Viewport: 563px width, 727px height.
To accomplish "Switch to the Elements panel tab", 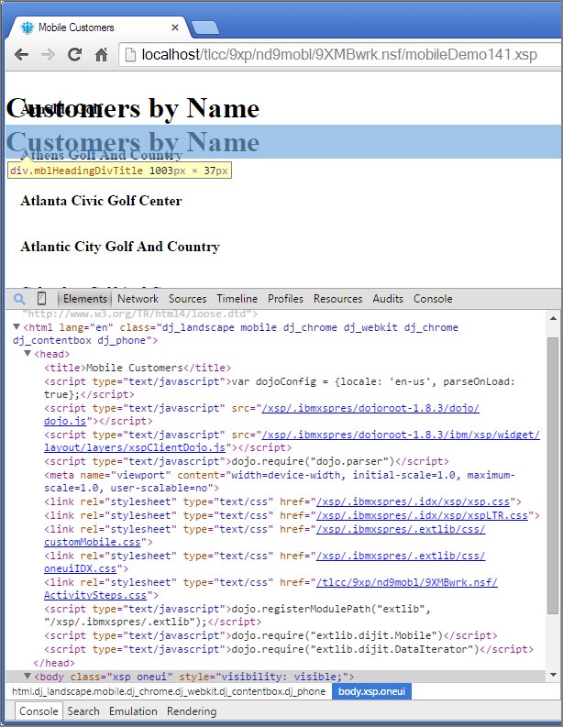I will [85, 299].
